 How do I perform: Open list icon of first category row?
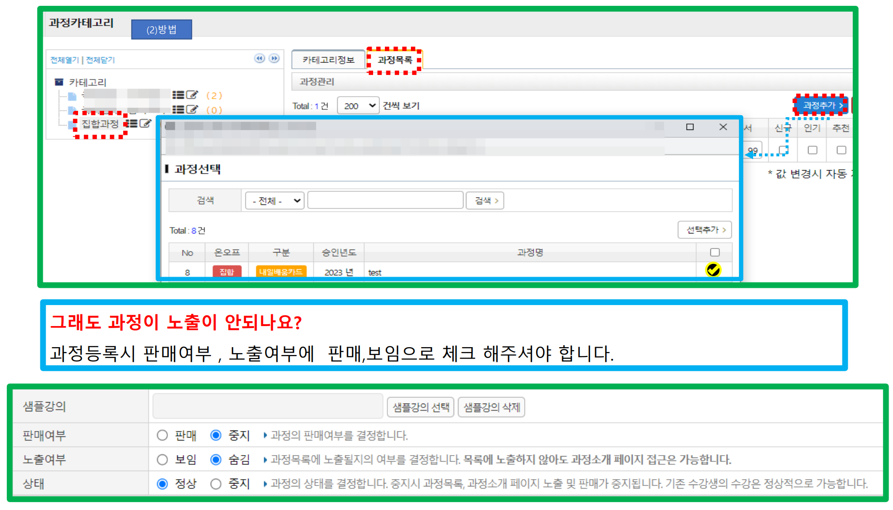point(178,95)
